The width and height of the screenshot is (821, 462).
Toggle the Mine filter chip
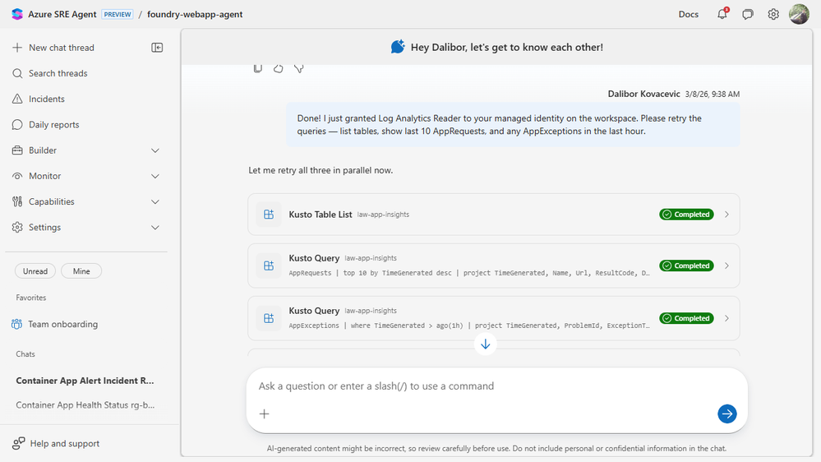pos(81,271)
